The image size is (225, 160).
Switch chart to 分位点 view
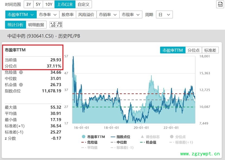(193, 50)
